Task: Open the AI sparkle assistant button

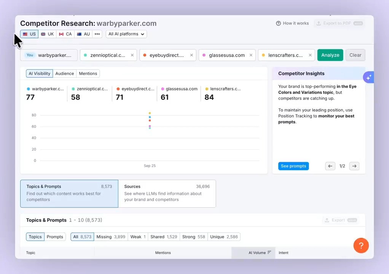Action: [369, 77]
